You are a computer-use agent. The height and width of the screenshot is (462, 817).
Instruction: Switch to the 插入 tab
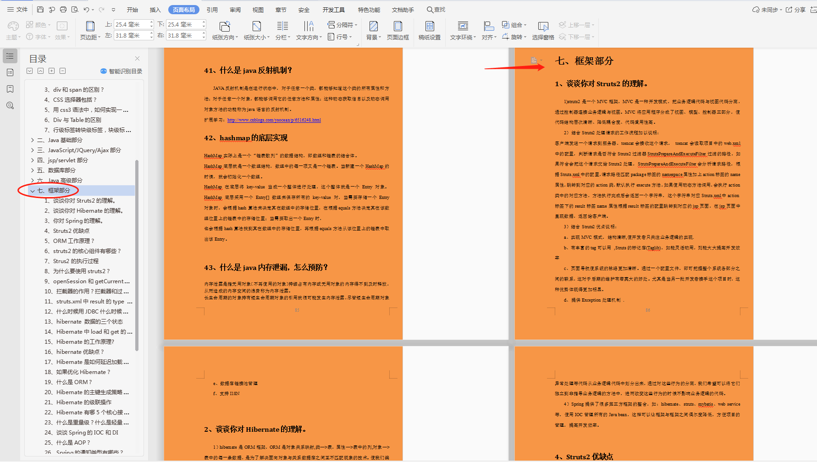155,10
